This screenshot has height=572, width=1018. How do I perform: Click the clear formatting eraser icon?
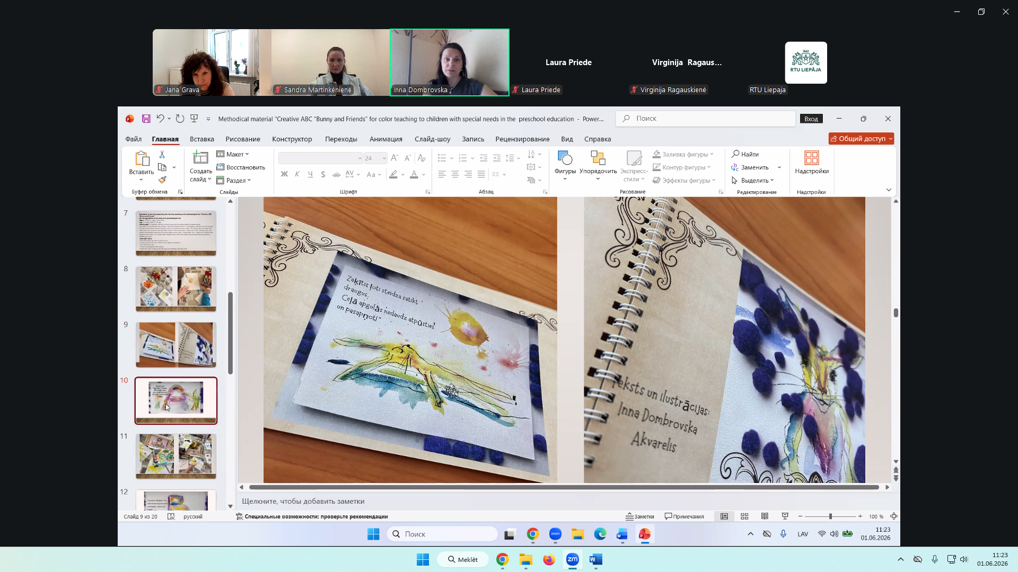point(422,158)
